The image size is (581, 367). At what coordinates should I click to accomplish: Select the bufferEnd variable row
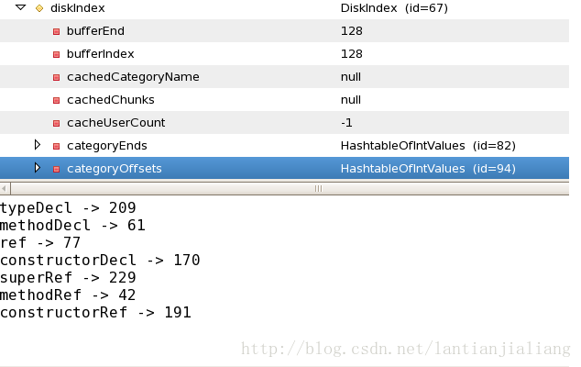click(x=285, y=31)
